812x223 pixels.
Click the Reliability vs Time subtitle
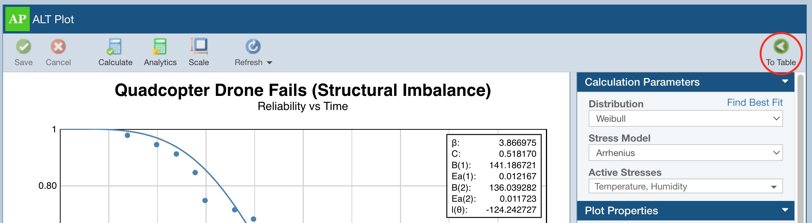pos(303,107)
